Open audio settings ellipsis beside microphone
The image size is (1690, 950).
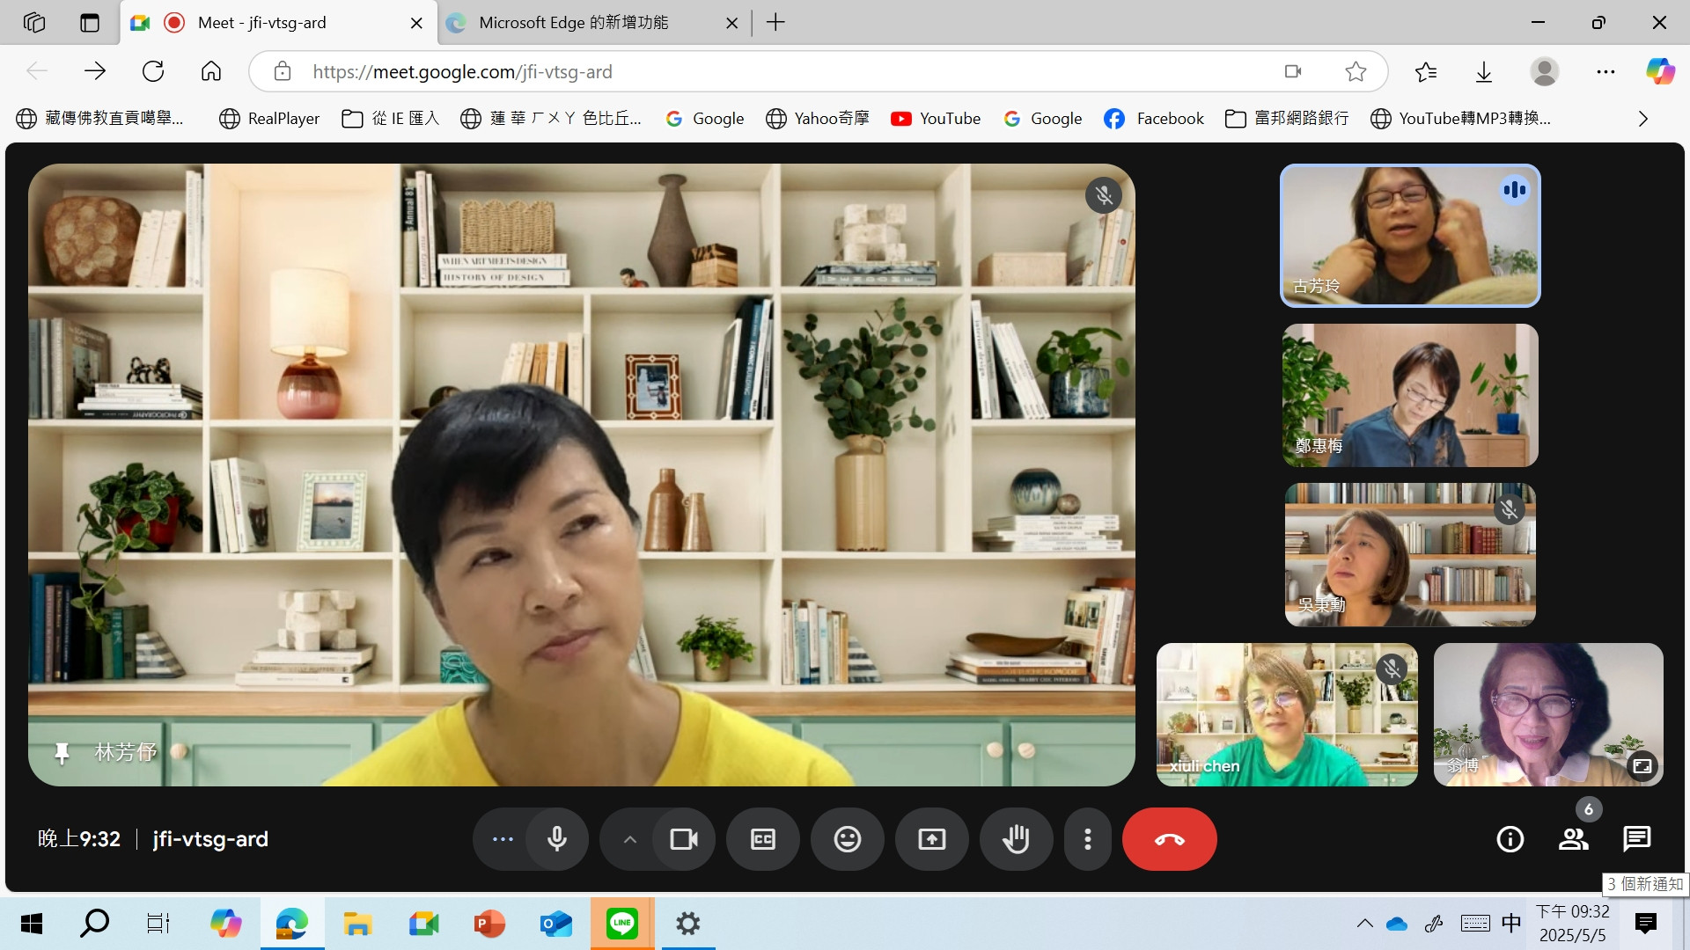pos(503,839)
